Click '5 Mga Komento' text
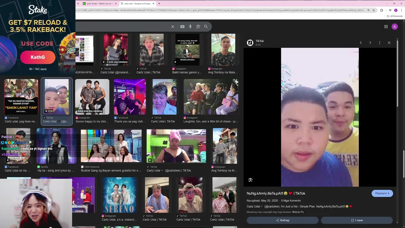Image resolution: width=405 pixels, height=228 pixels. click(x=291, y=200)
